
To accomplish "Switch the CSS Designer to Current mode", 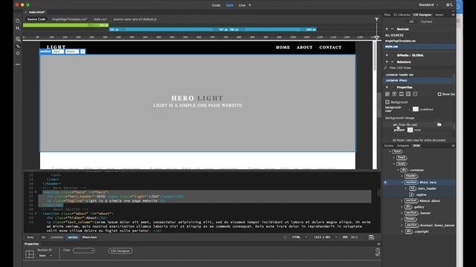I will coord(426,22).
